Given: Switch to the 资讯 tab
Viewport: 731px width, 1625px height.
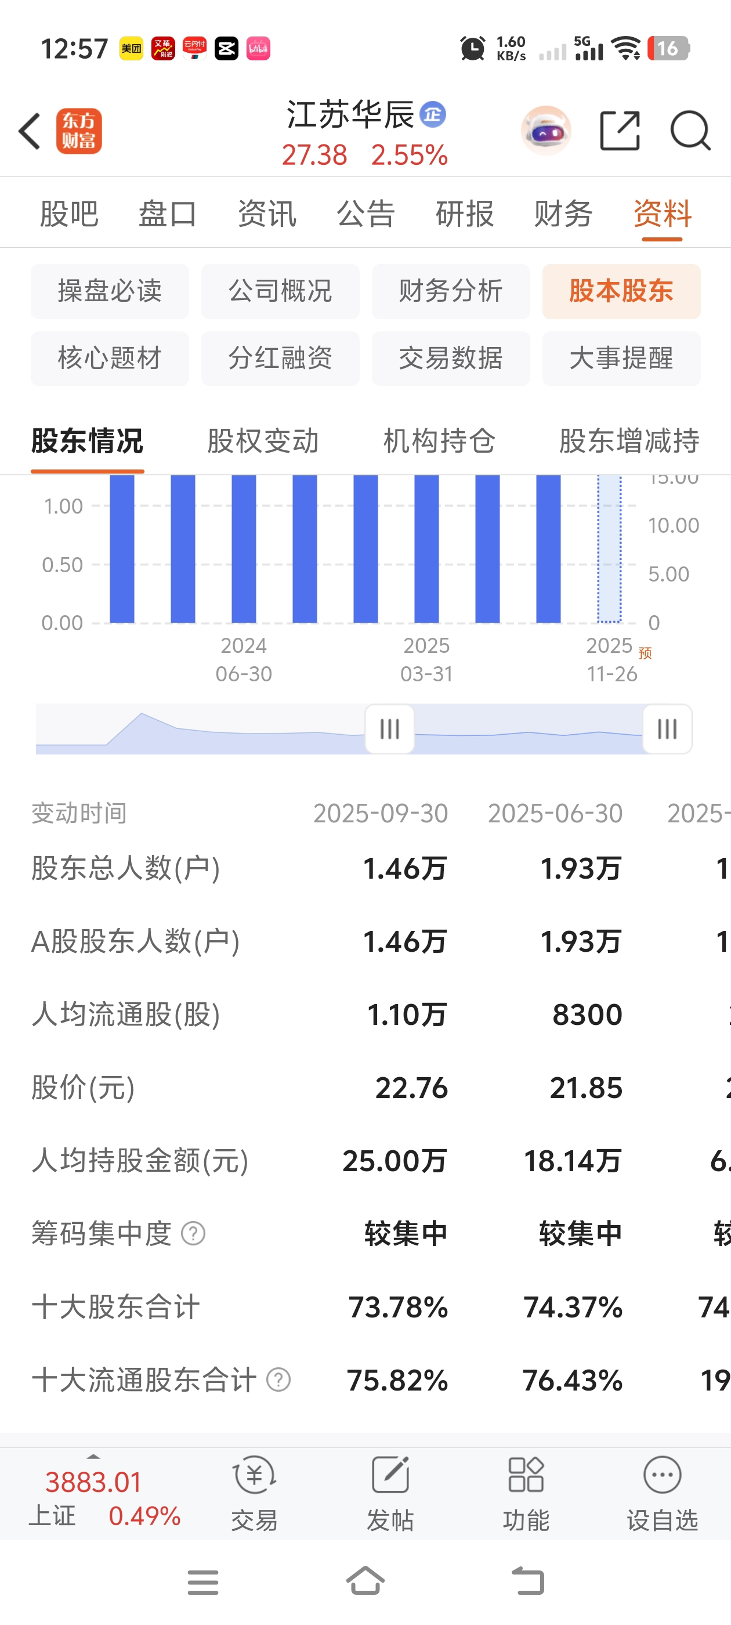Looking at the screenshot, I should pos(267,213).
